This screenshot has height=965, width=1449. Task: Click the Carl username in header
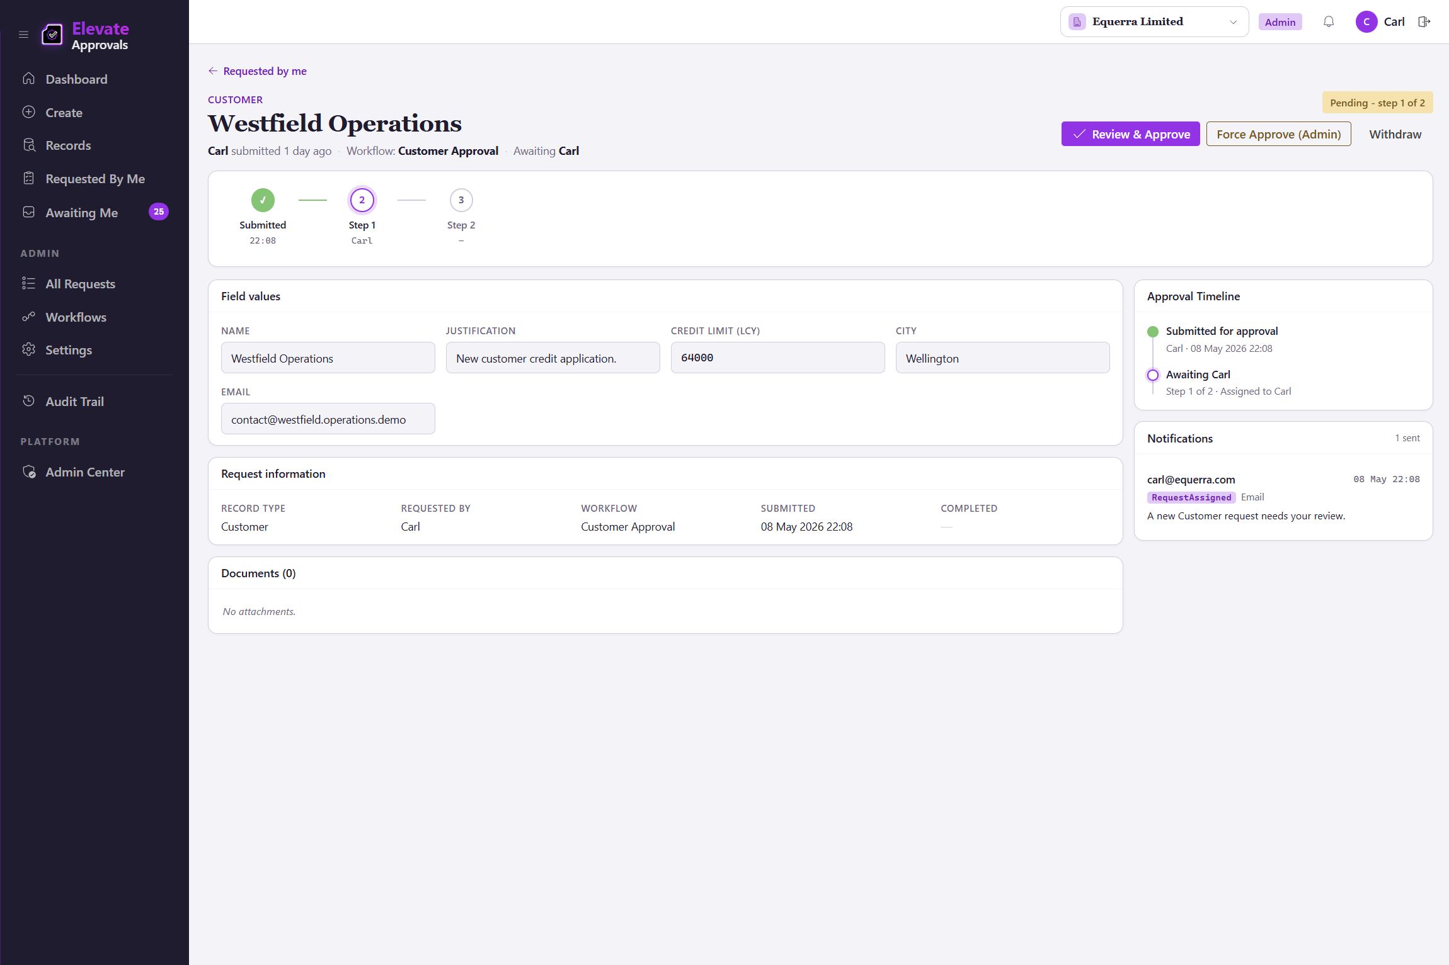tap(1394, 22)
